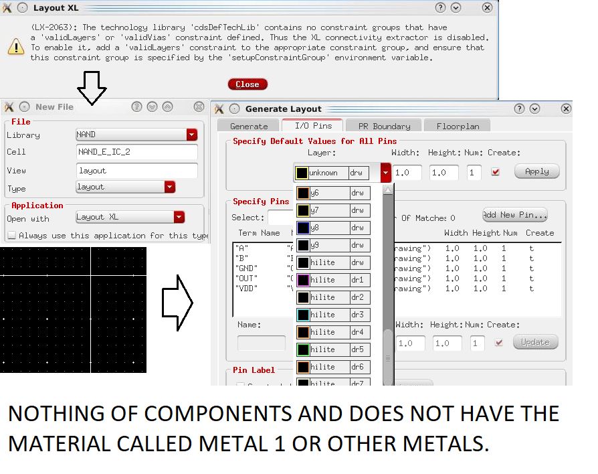Switch to the Floorplan tab
This screenshot has height=474, width=598.
tap(458, 126)
